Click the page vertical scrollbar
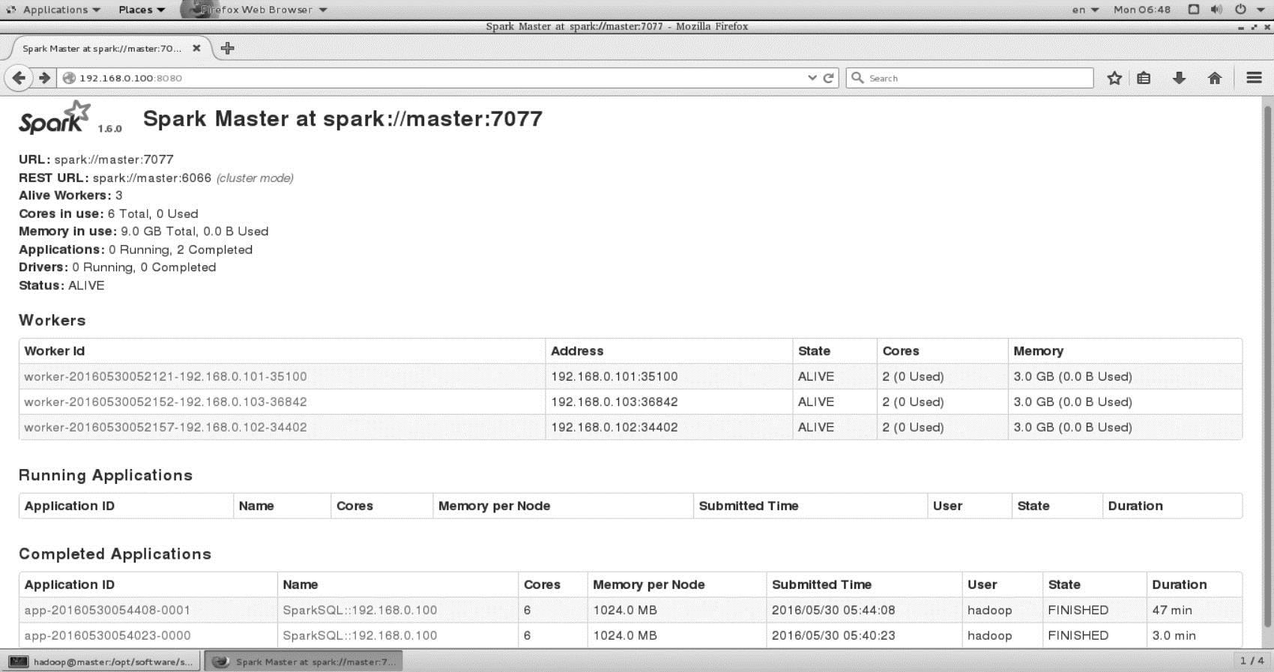 [1268, 367]
